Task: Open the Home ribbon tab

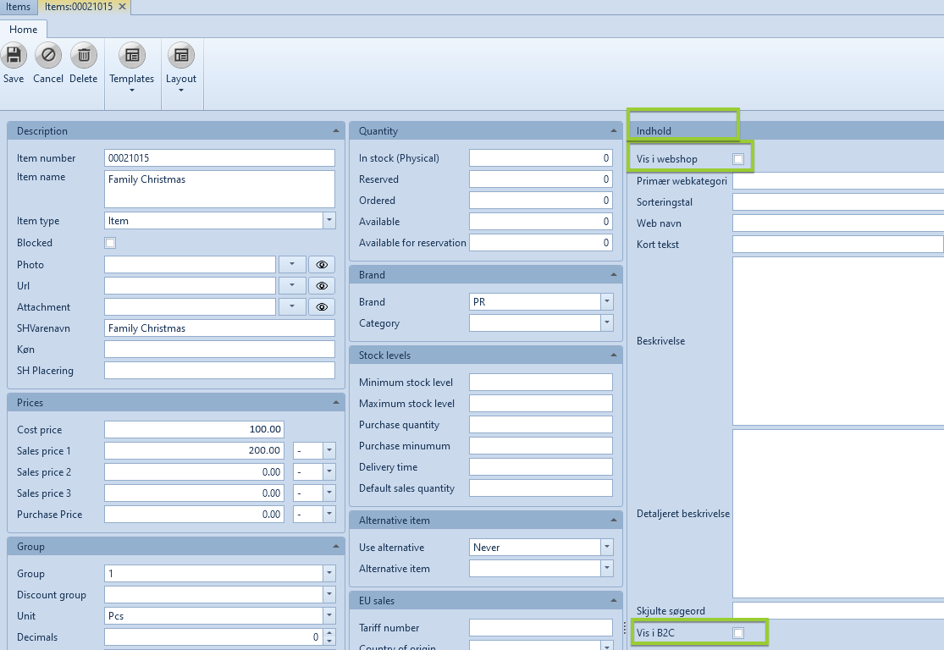Action: tap(24, 30)
